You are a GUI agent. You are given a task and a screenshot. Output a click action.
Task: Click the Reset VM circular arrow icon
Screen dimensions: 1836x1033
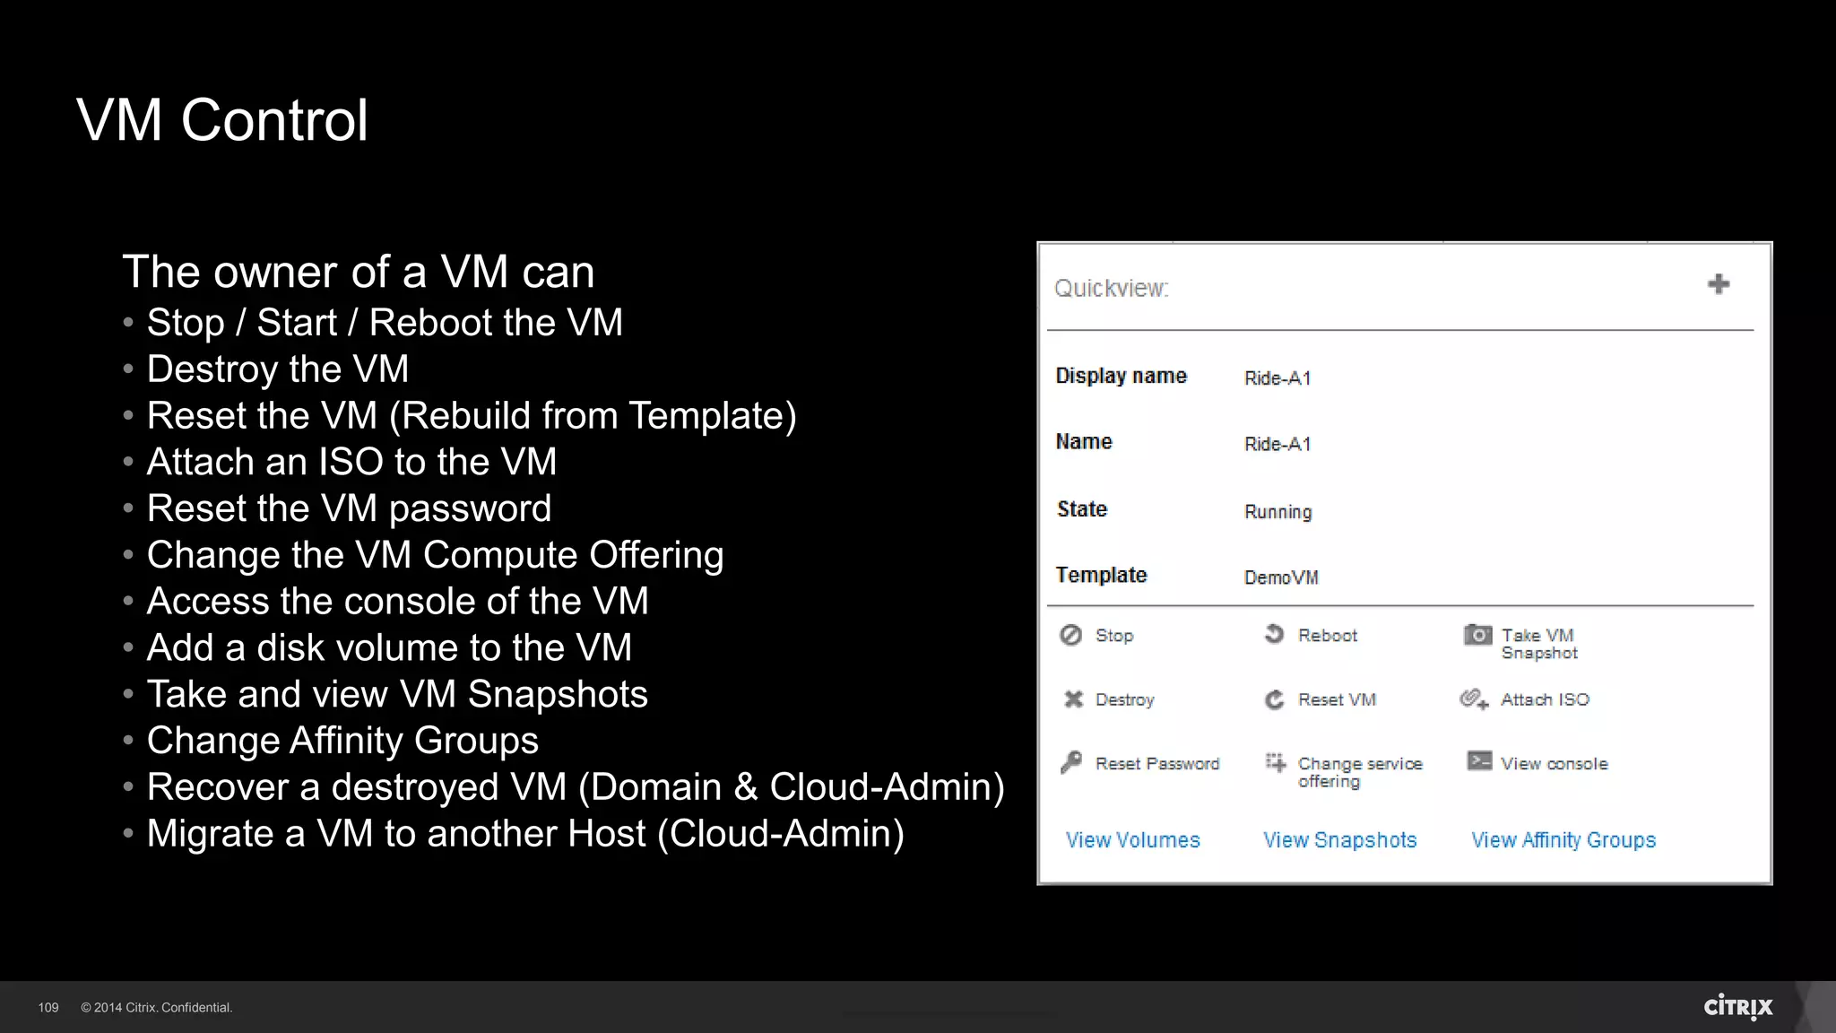click(x=1274, y=699)
